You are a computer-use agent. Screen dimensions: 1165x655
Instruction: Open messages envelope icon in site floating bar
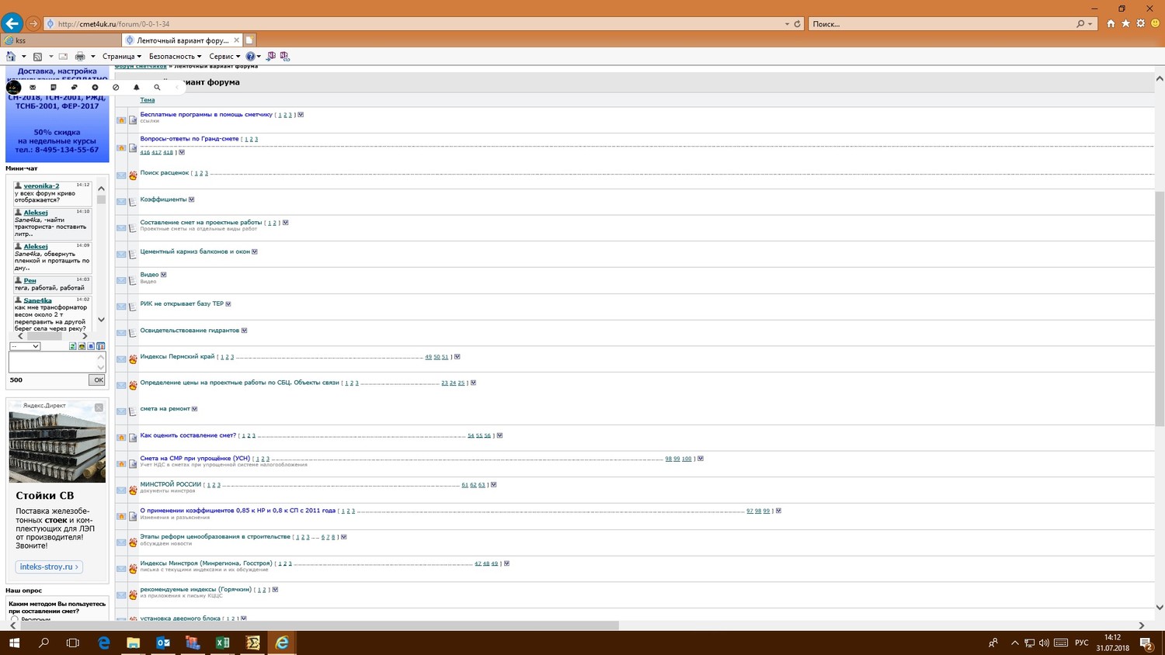tap(33, 88)
